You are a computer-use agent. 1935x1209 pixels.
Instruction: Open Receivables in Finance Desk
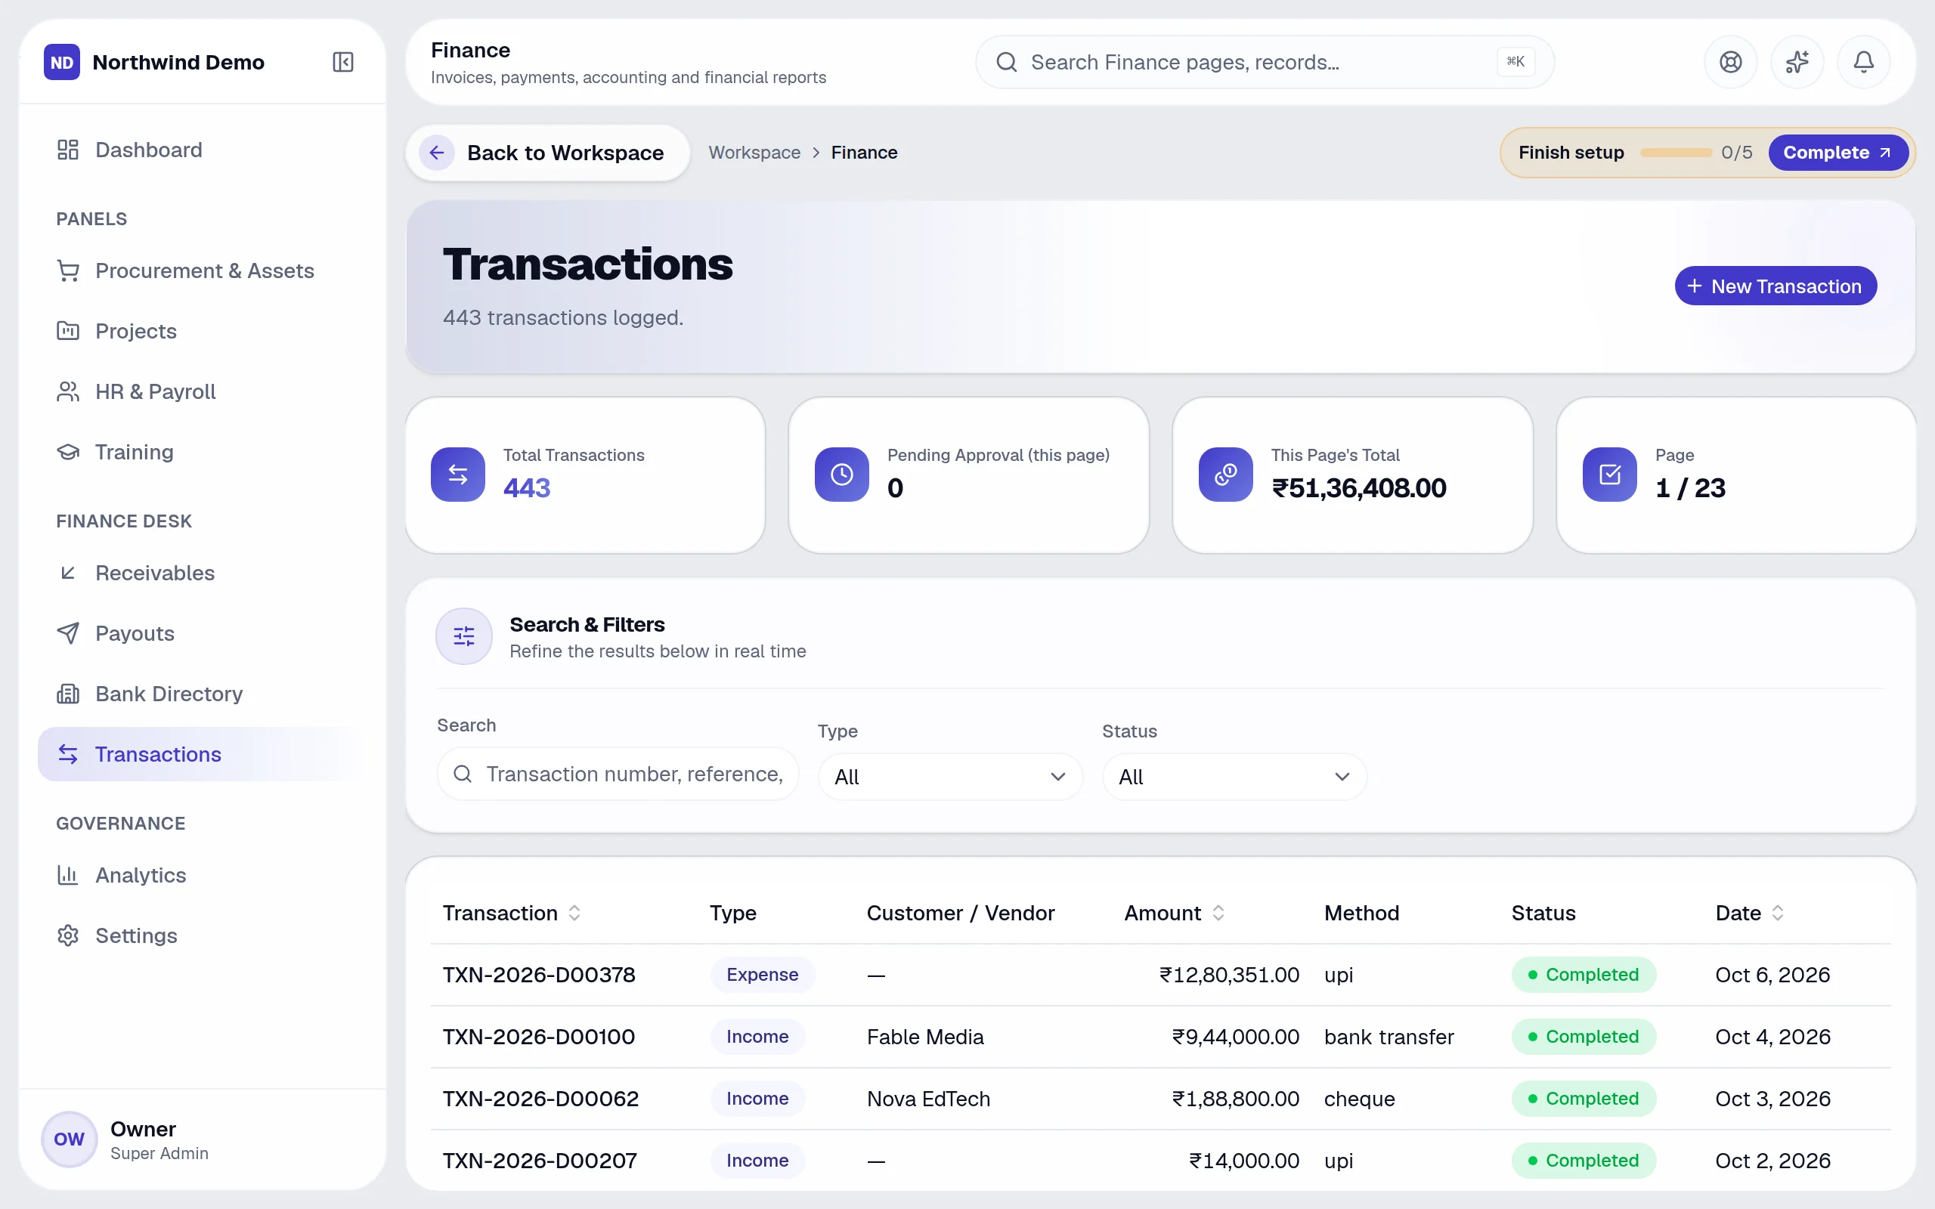[x=202, y=574]
